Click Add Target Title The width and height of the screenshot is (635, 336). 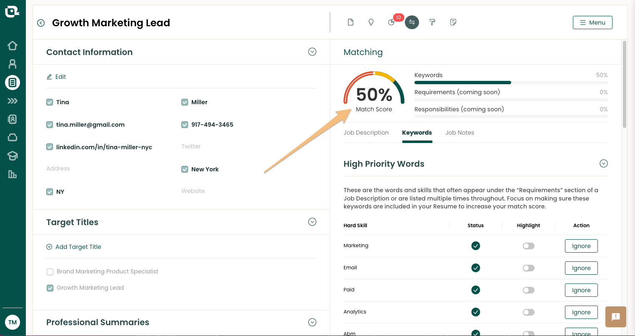74,247
